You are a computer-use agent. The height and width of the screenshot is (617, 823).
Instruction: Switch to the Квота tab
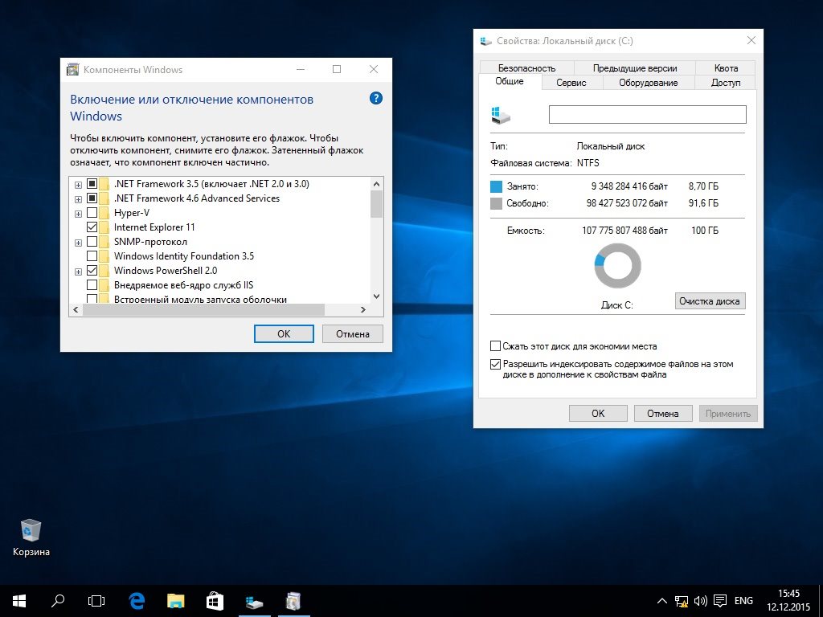click(x=726, y=68)
